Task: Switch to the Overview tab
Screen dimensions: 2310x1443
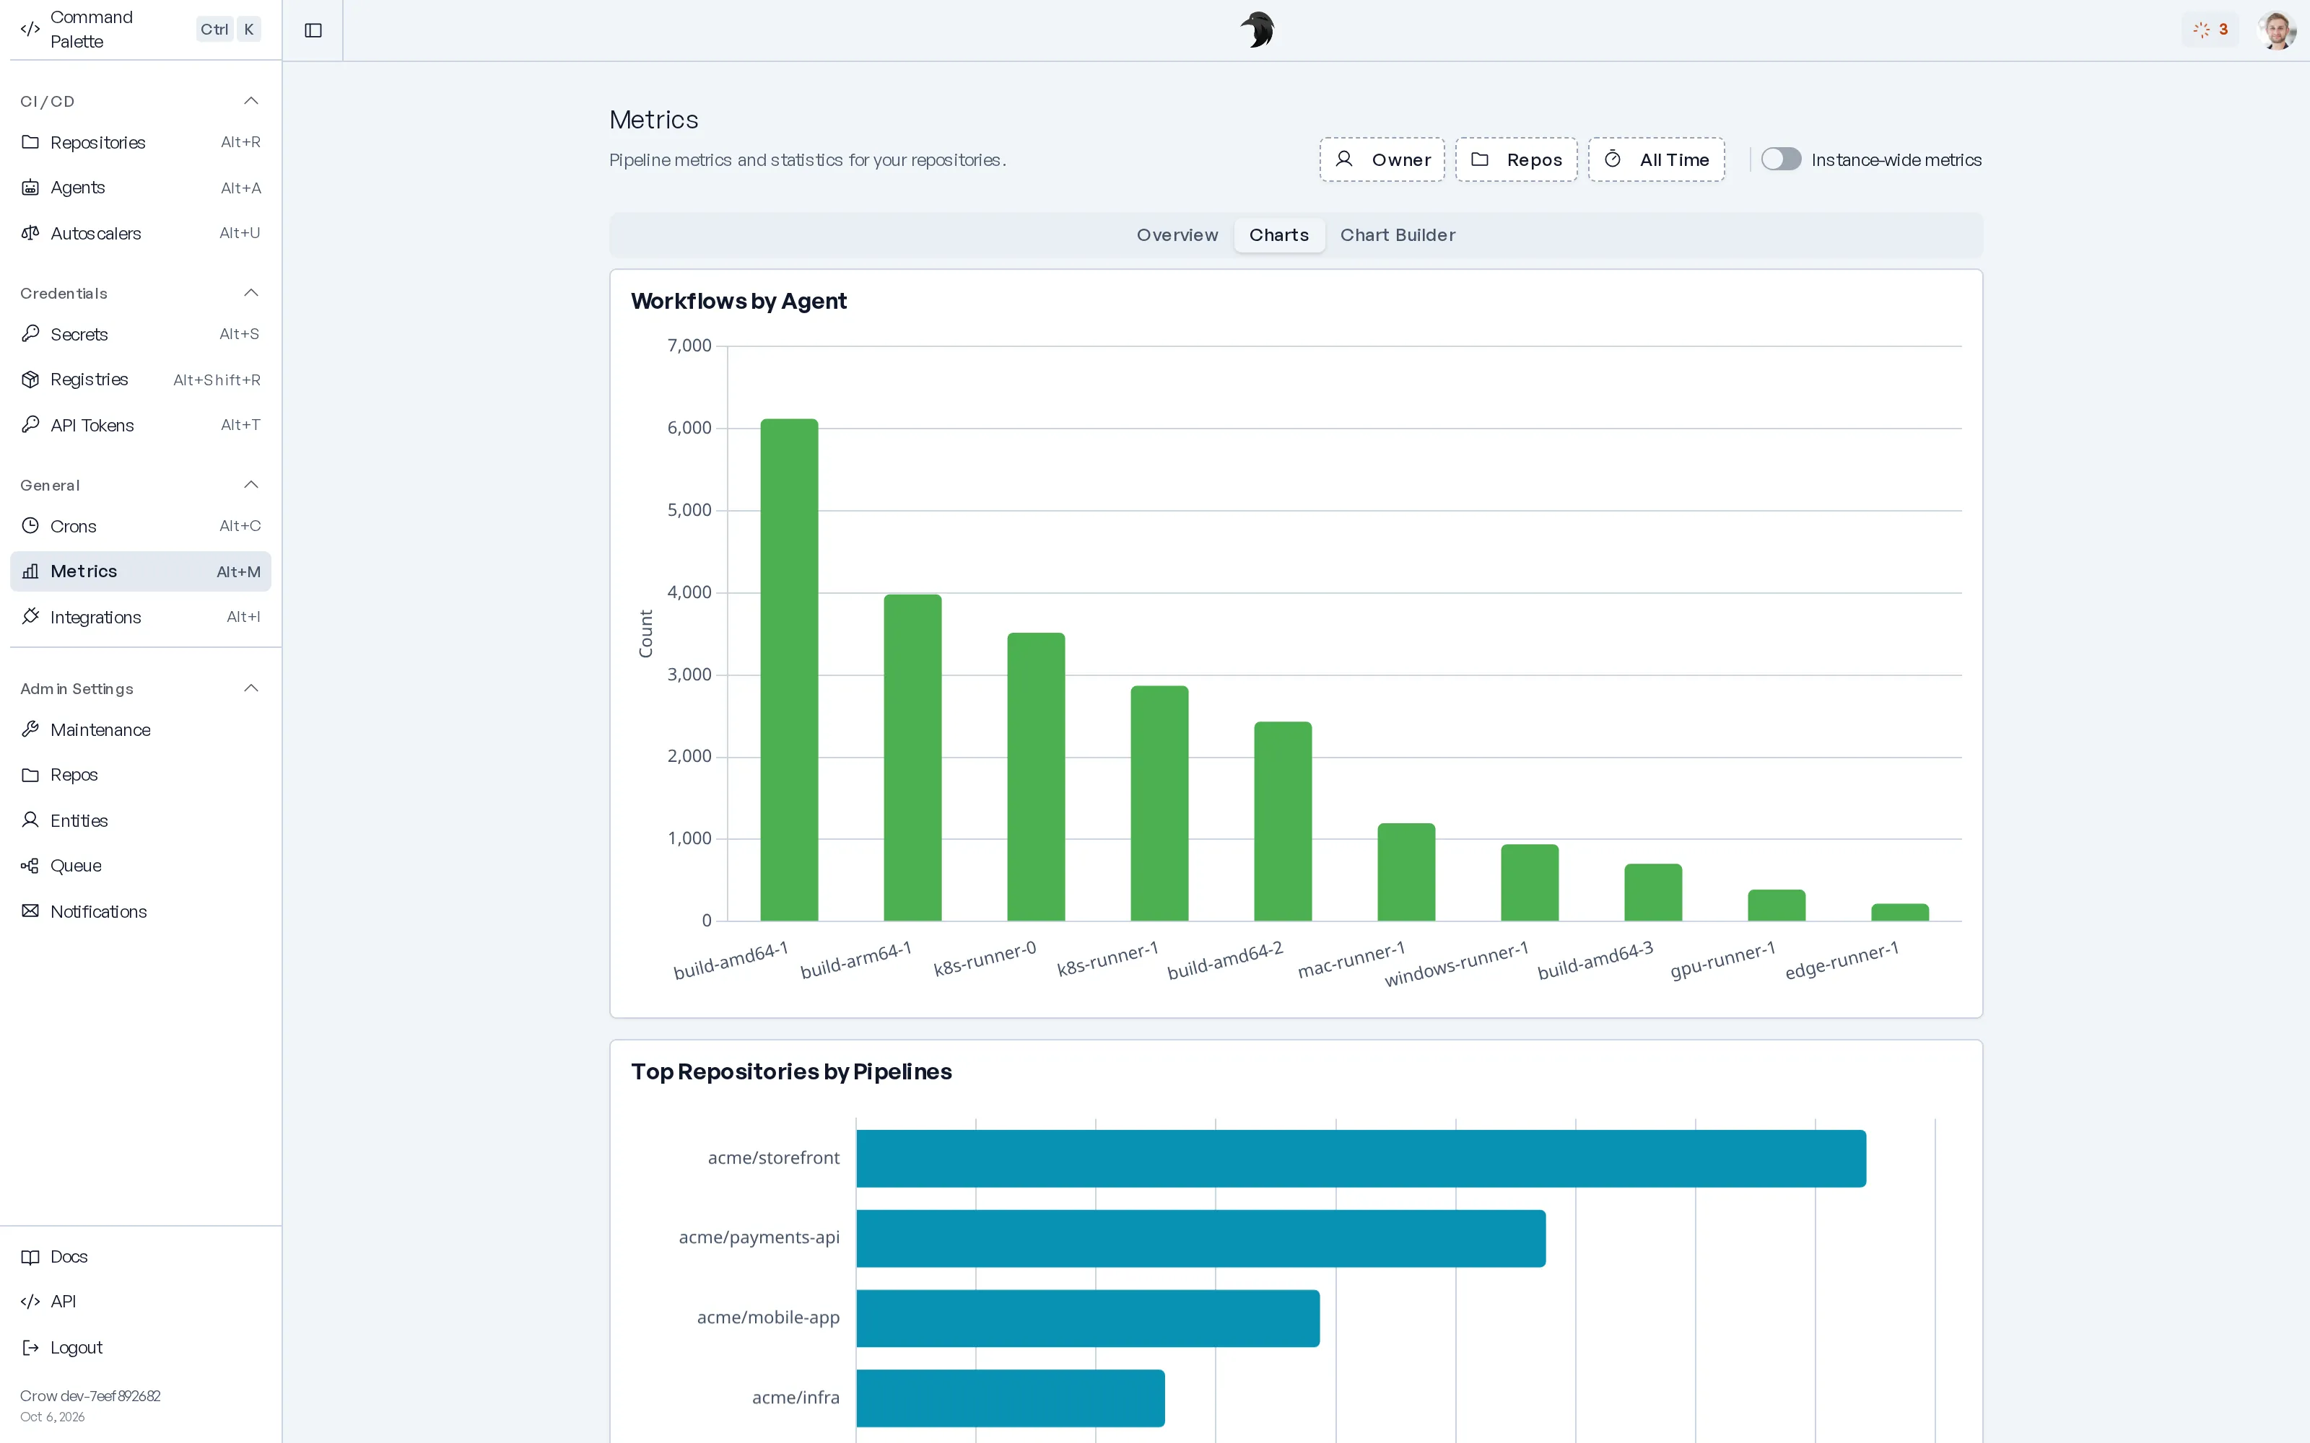Action: [x=1177, y=236]
